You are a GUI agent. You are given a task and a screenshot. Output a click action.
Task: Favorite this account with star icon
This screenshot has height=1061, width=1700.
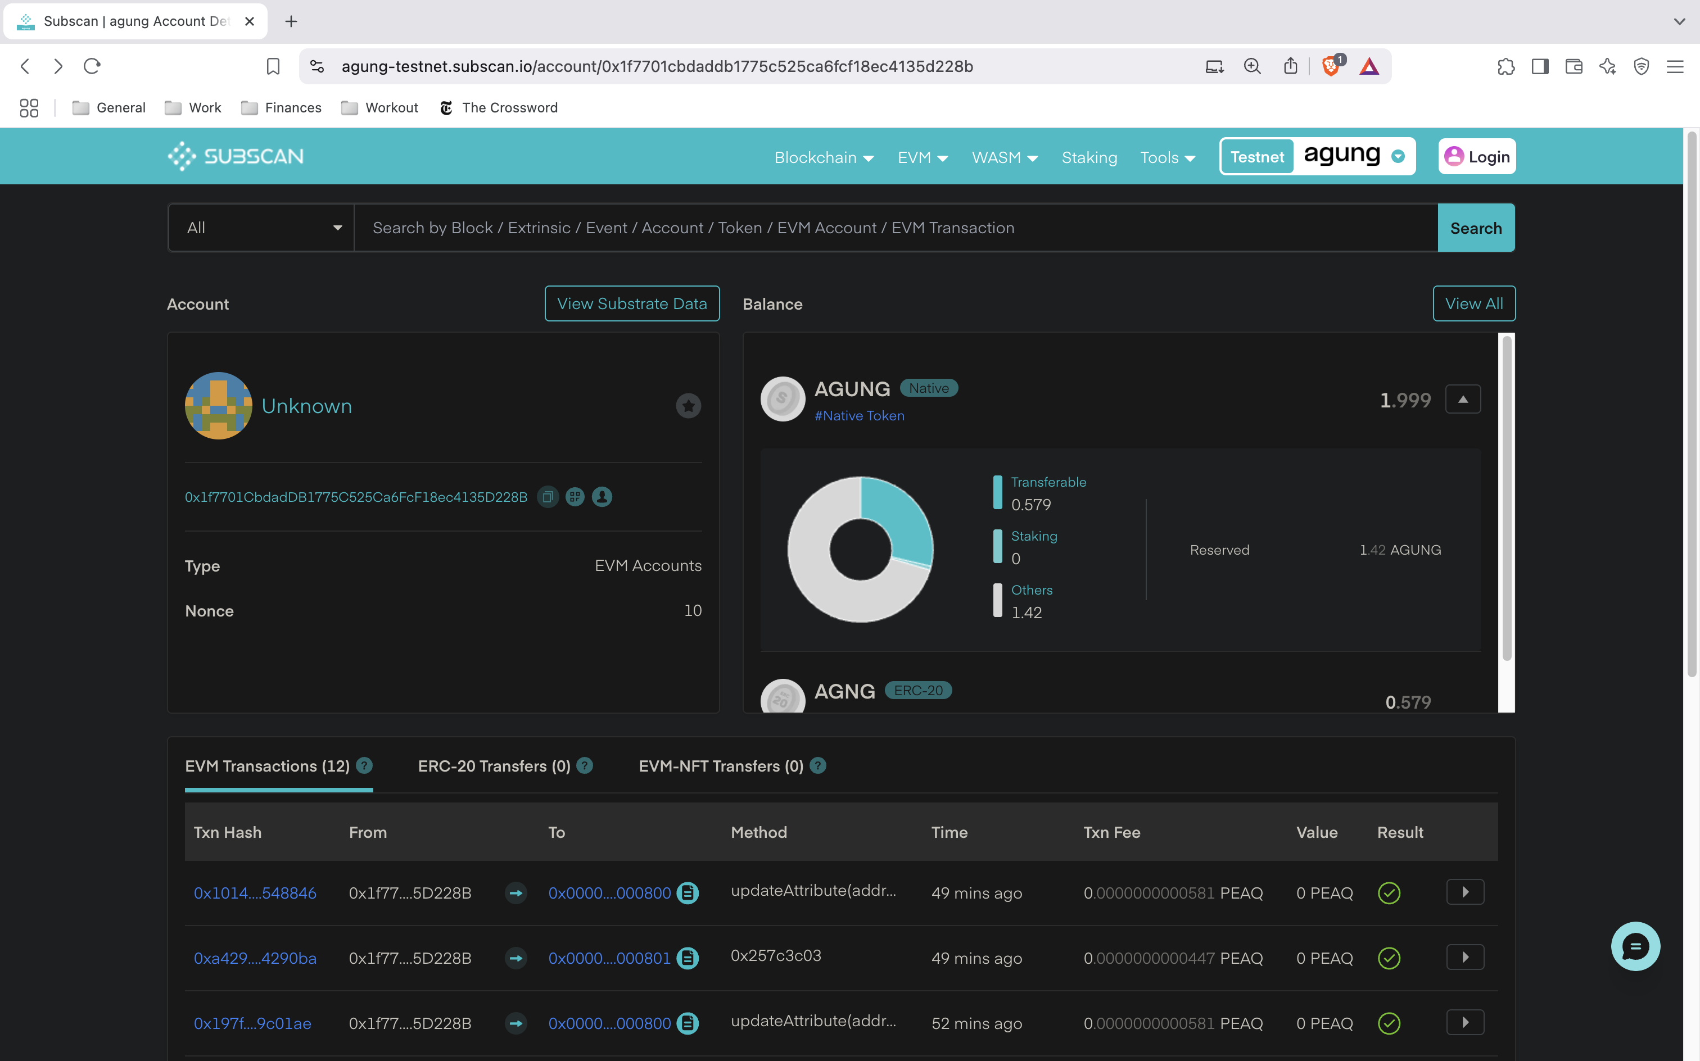click(x=688, y=406)
